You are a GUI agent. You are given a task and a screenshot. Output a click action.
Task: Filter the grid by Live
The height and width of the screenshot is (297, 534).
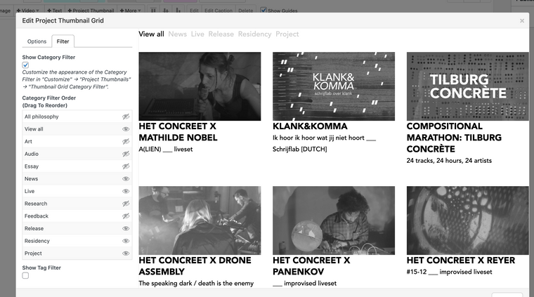point(197,34)
